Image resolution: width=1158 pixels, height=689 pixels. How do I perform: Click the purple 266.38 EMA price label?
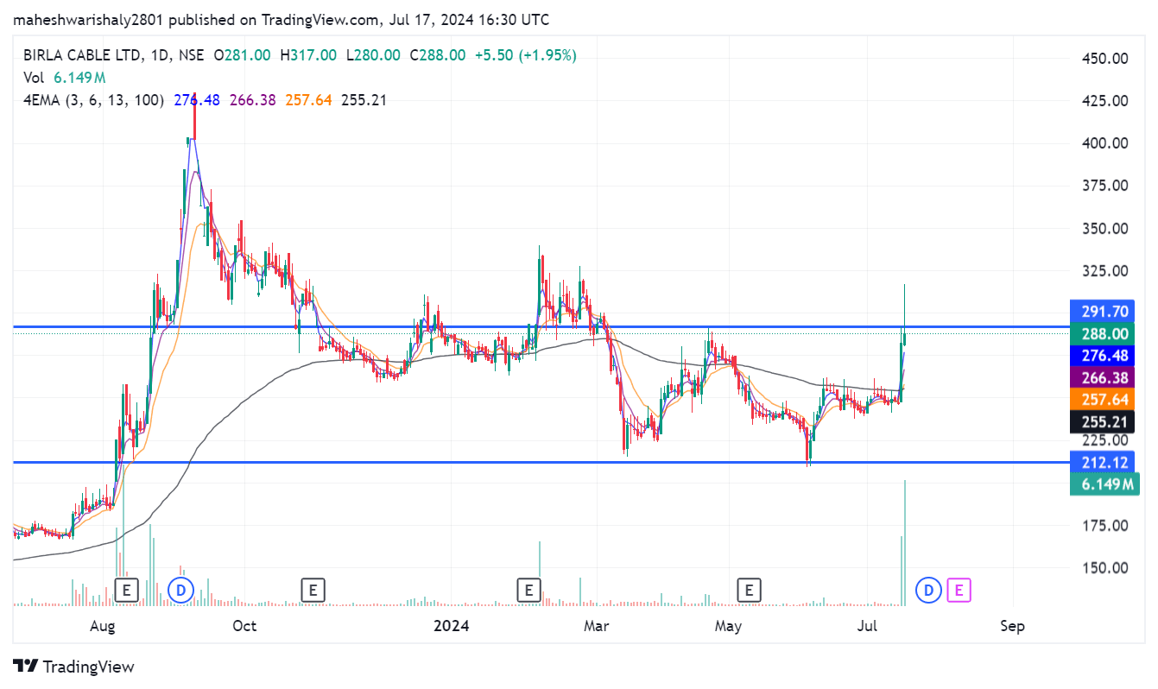[x=1104, y=377]
